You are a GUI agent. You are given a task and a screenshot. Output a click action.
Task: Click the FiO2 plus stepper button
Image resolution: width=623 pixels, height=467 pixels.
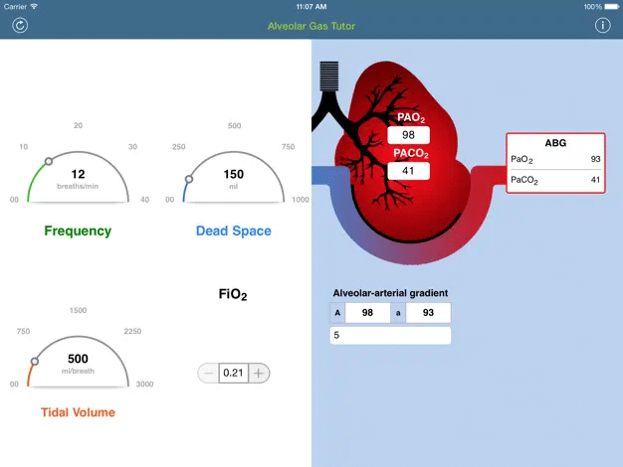click(x=259, y=373)
